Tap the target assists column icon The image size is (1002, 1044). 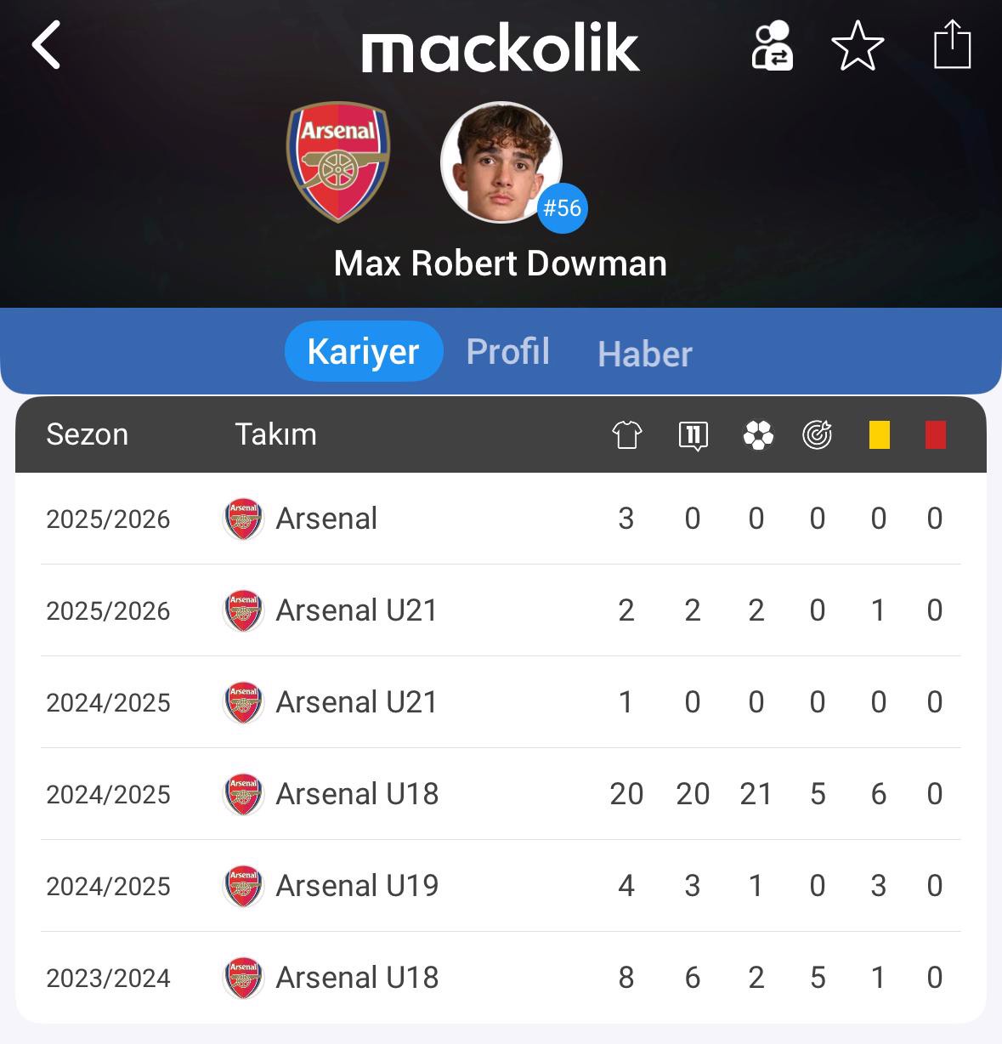817,435
